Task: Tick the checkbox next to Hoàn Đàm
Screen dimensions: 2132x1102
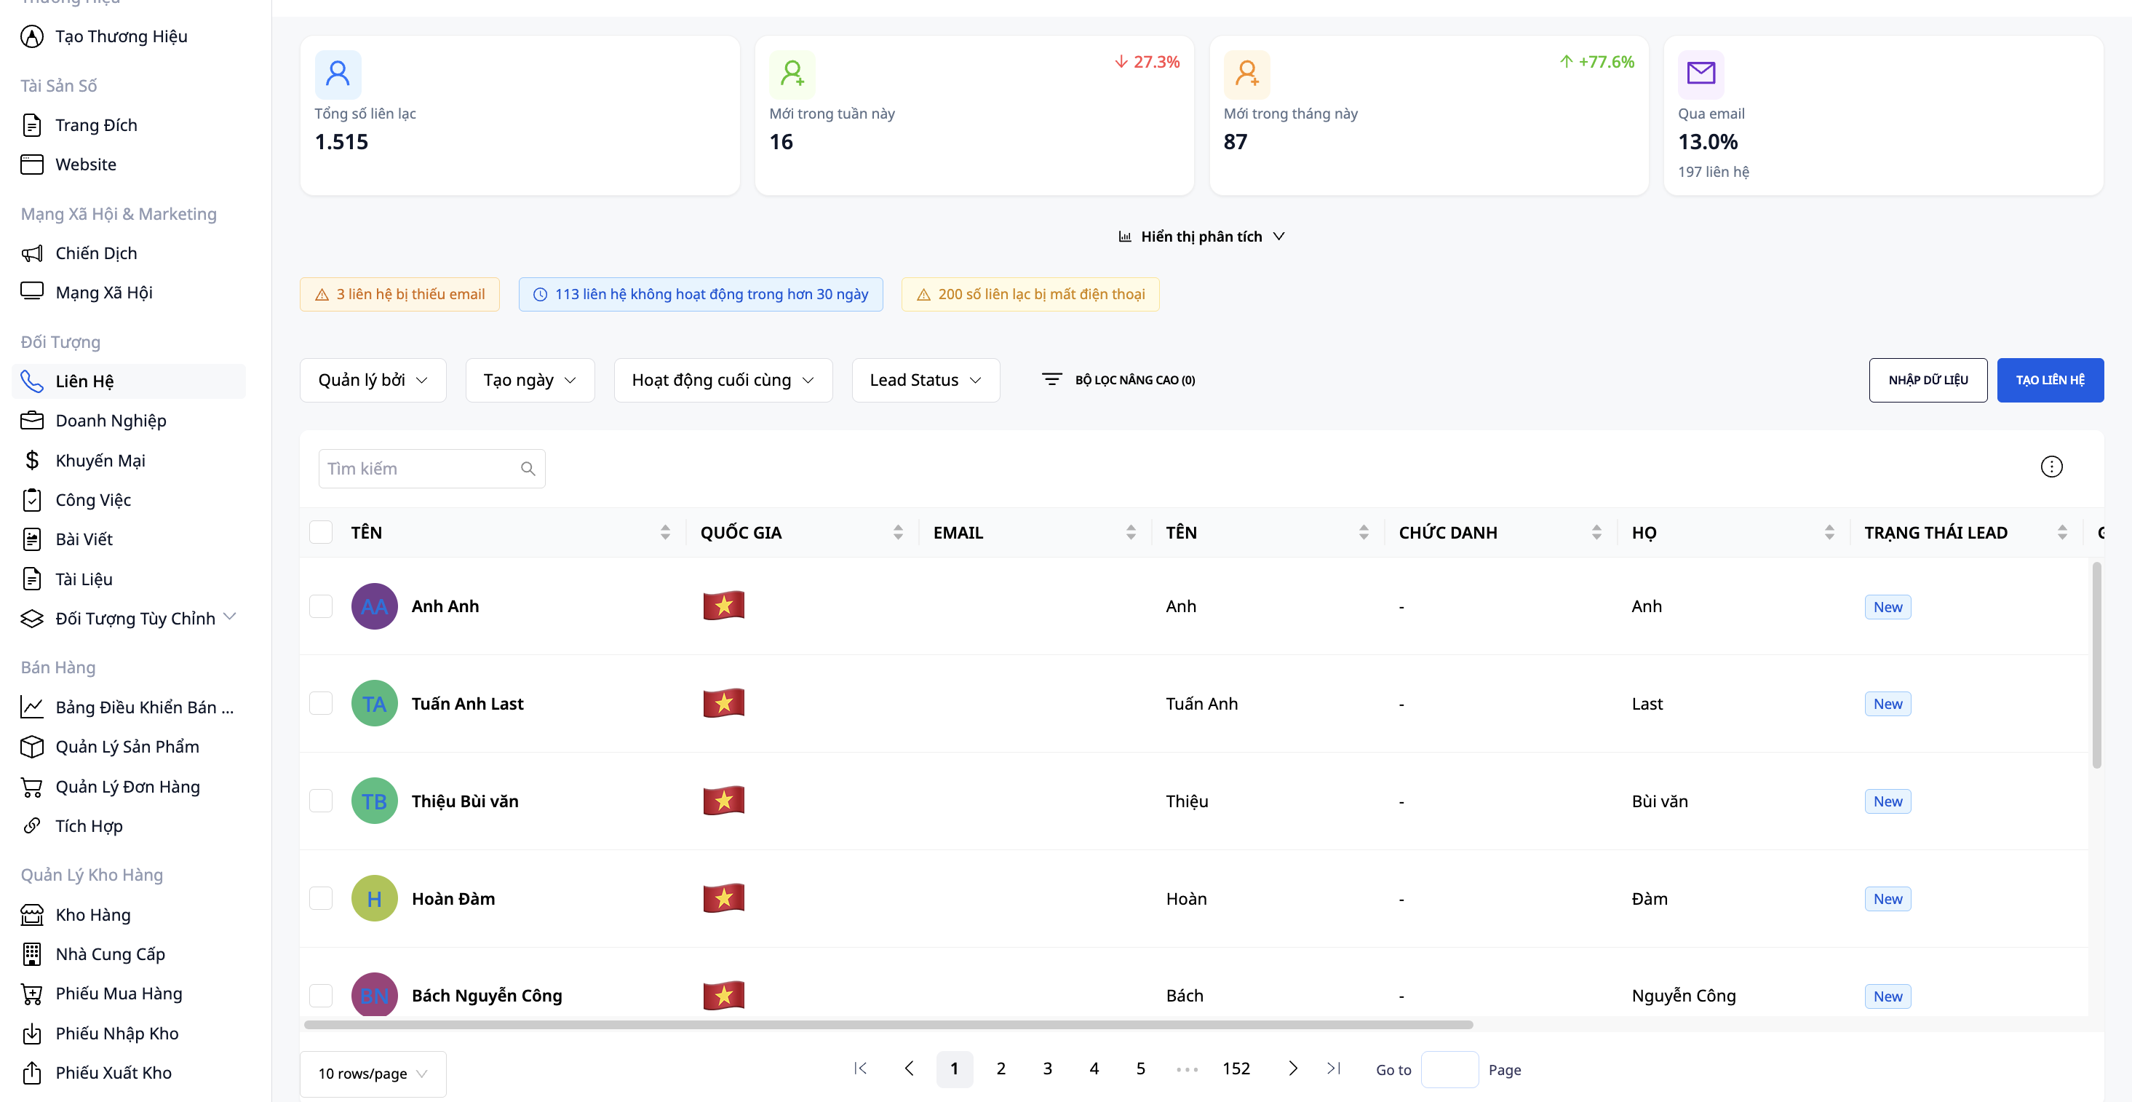Action: [x=321, y=897]
